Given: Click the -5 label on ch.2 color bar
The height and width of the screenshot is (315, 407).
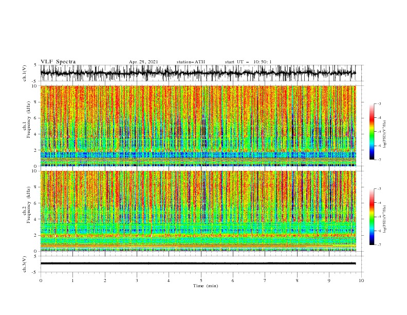Looking at the screenshot, I should pos(379,217).
